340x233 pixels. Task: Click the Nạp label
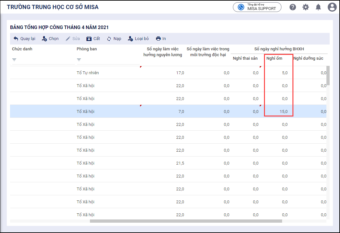pos(117,39)
